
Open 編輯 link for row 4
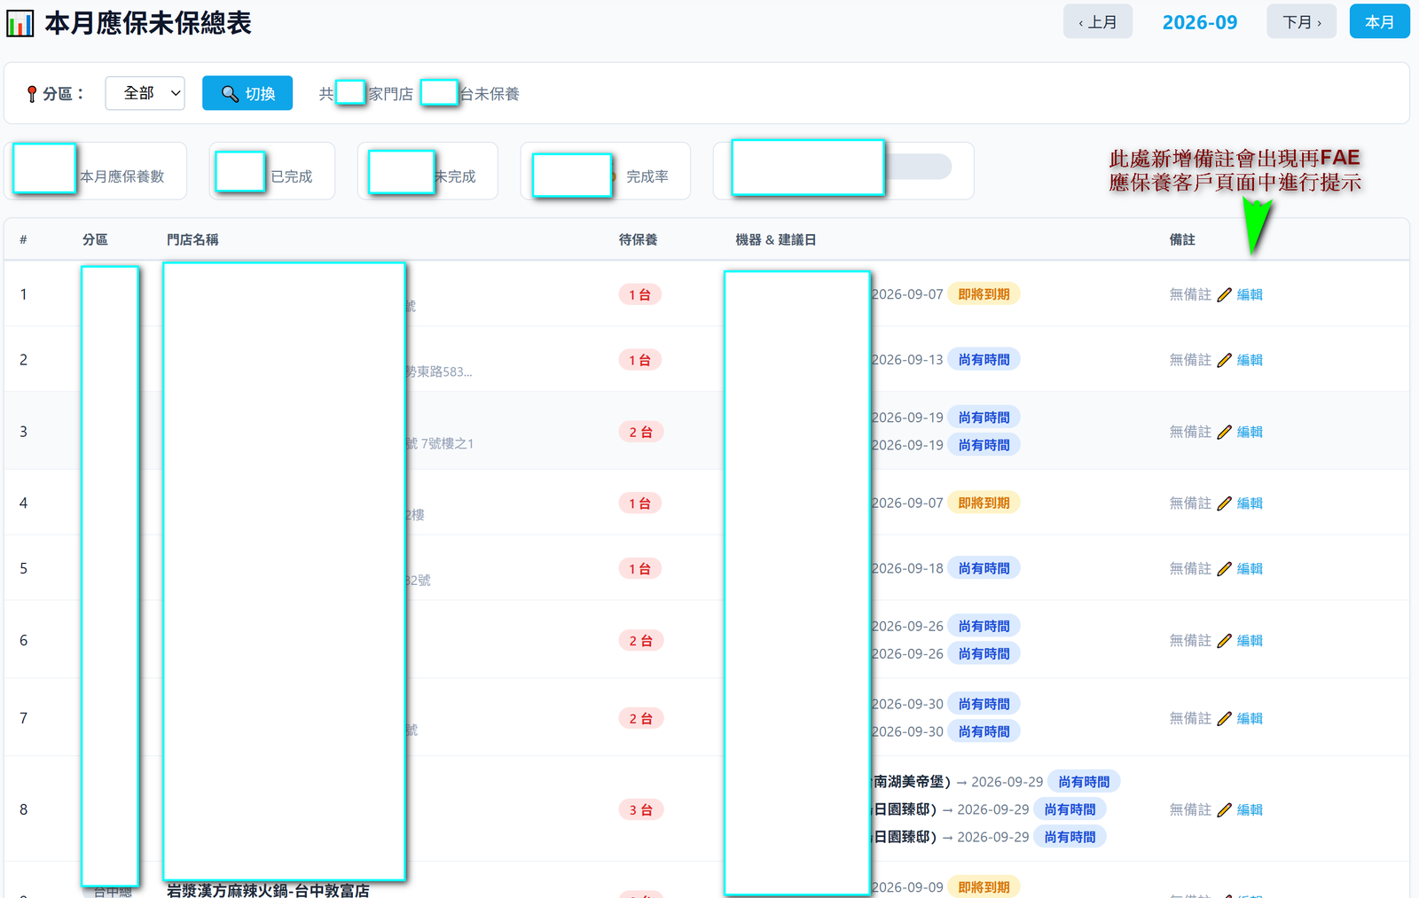coord(1250,503)
